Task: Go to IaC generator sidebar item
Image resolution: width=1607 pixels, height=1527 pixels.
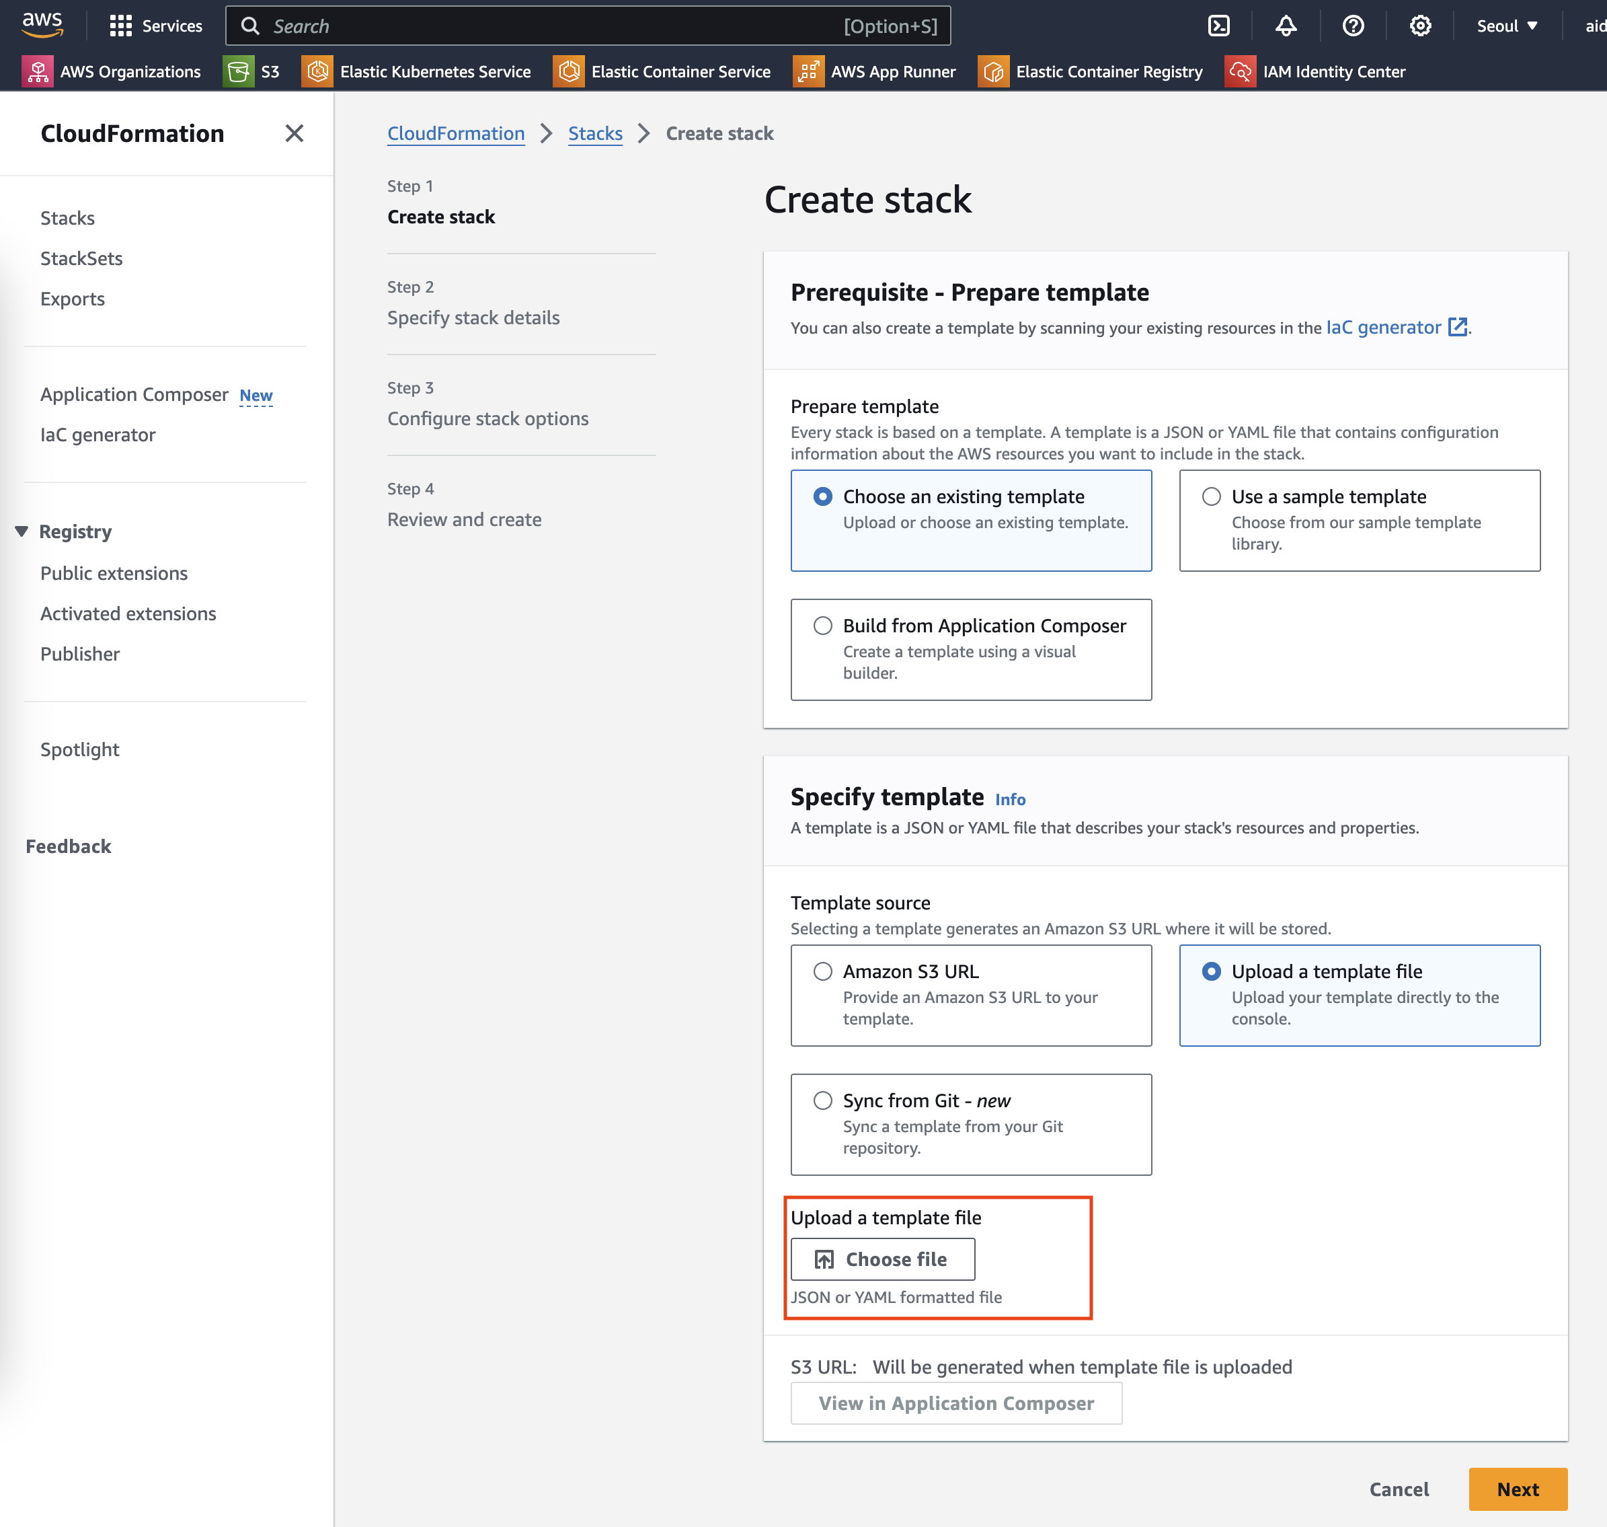Action: pyautogui.click(x=97, y=435)
